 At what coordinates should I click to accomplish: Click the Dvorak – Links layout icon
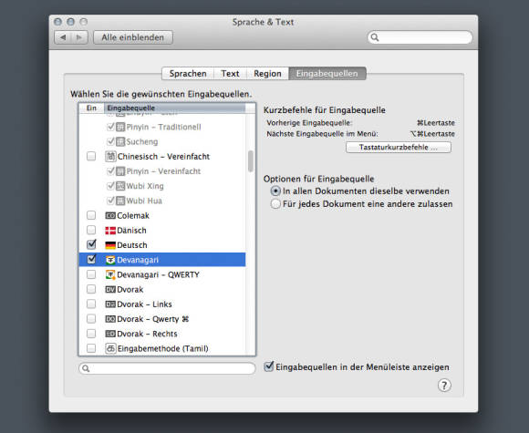tap(110, 304)
